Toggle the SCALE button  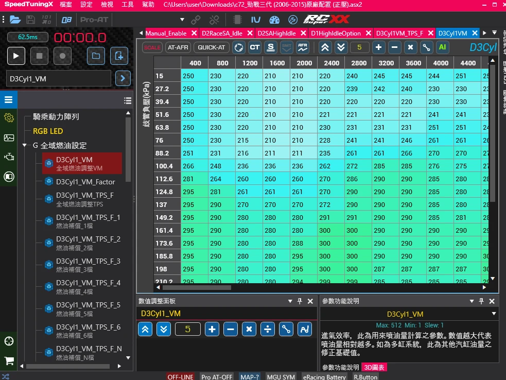(x=152, y=47)
